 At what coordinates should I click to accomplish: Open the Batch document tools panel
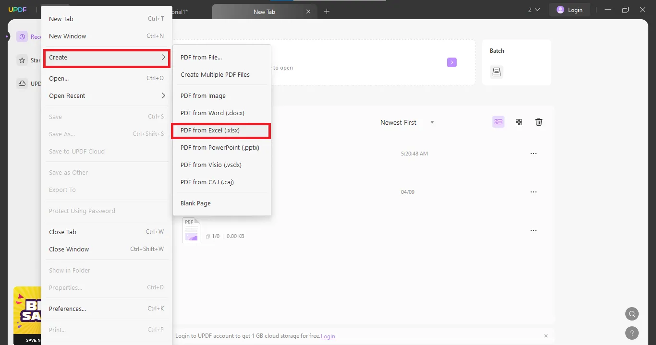(497, 71)
